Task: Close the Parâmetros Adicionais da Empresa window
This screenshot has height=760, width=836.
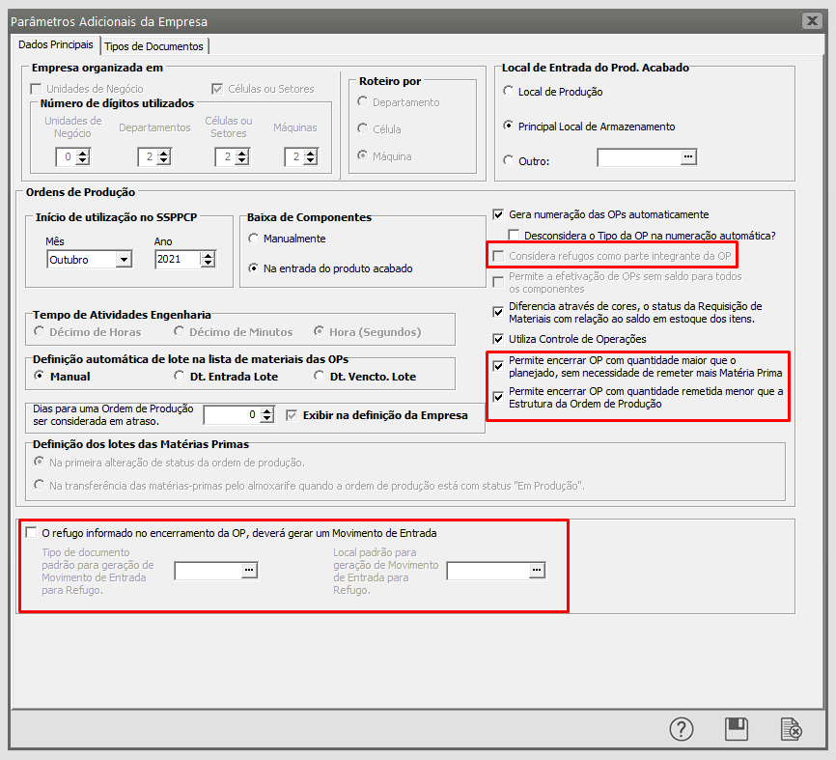Action: [811, 21]
